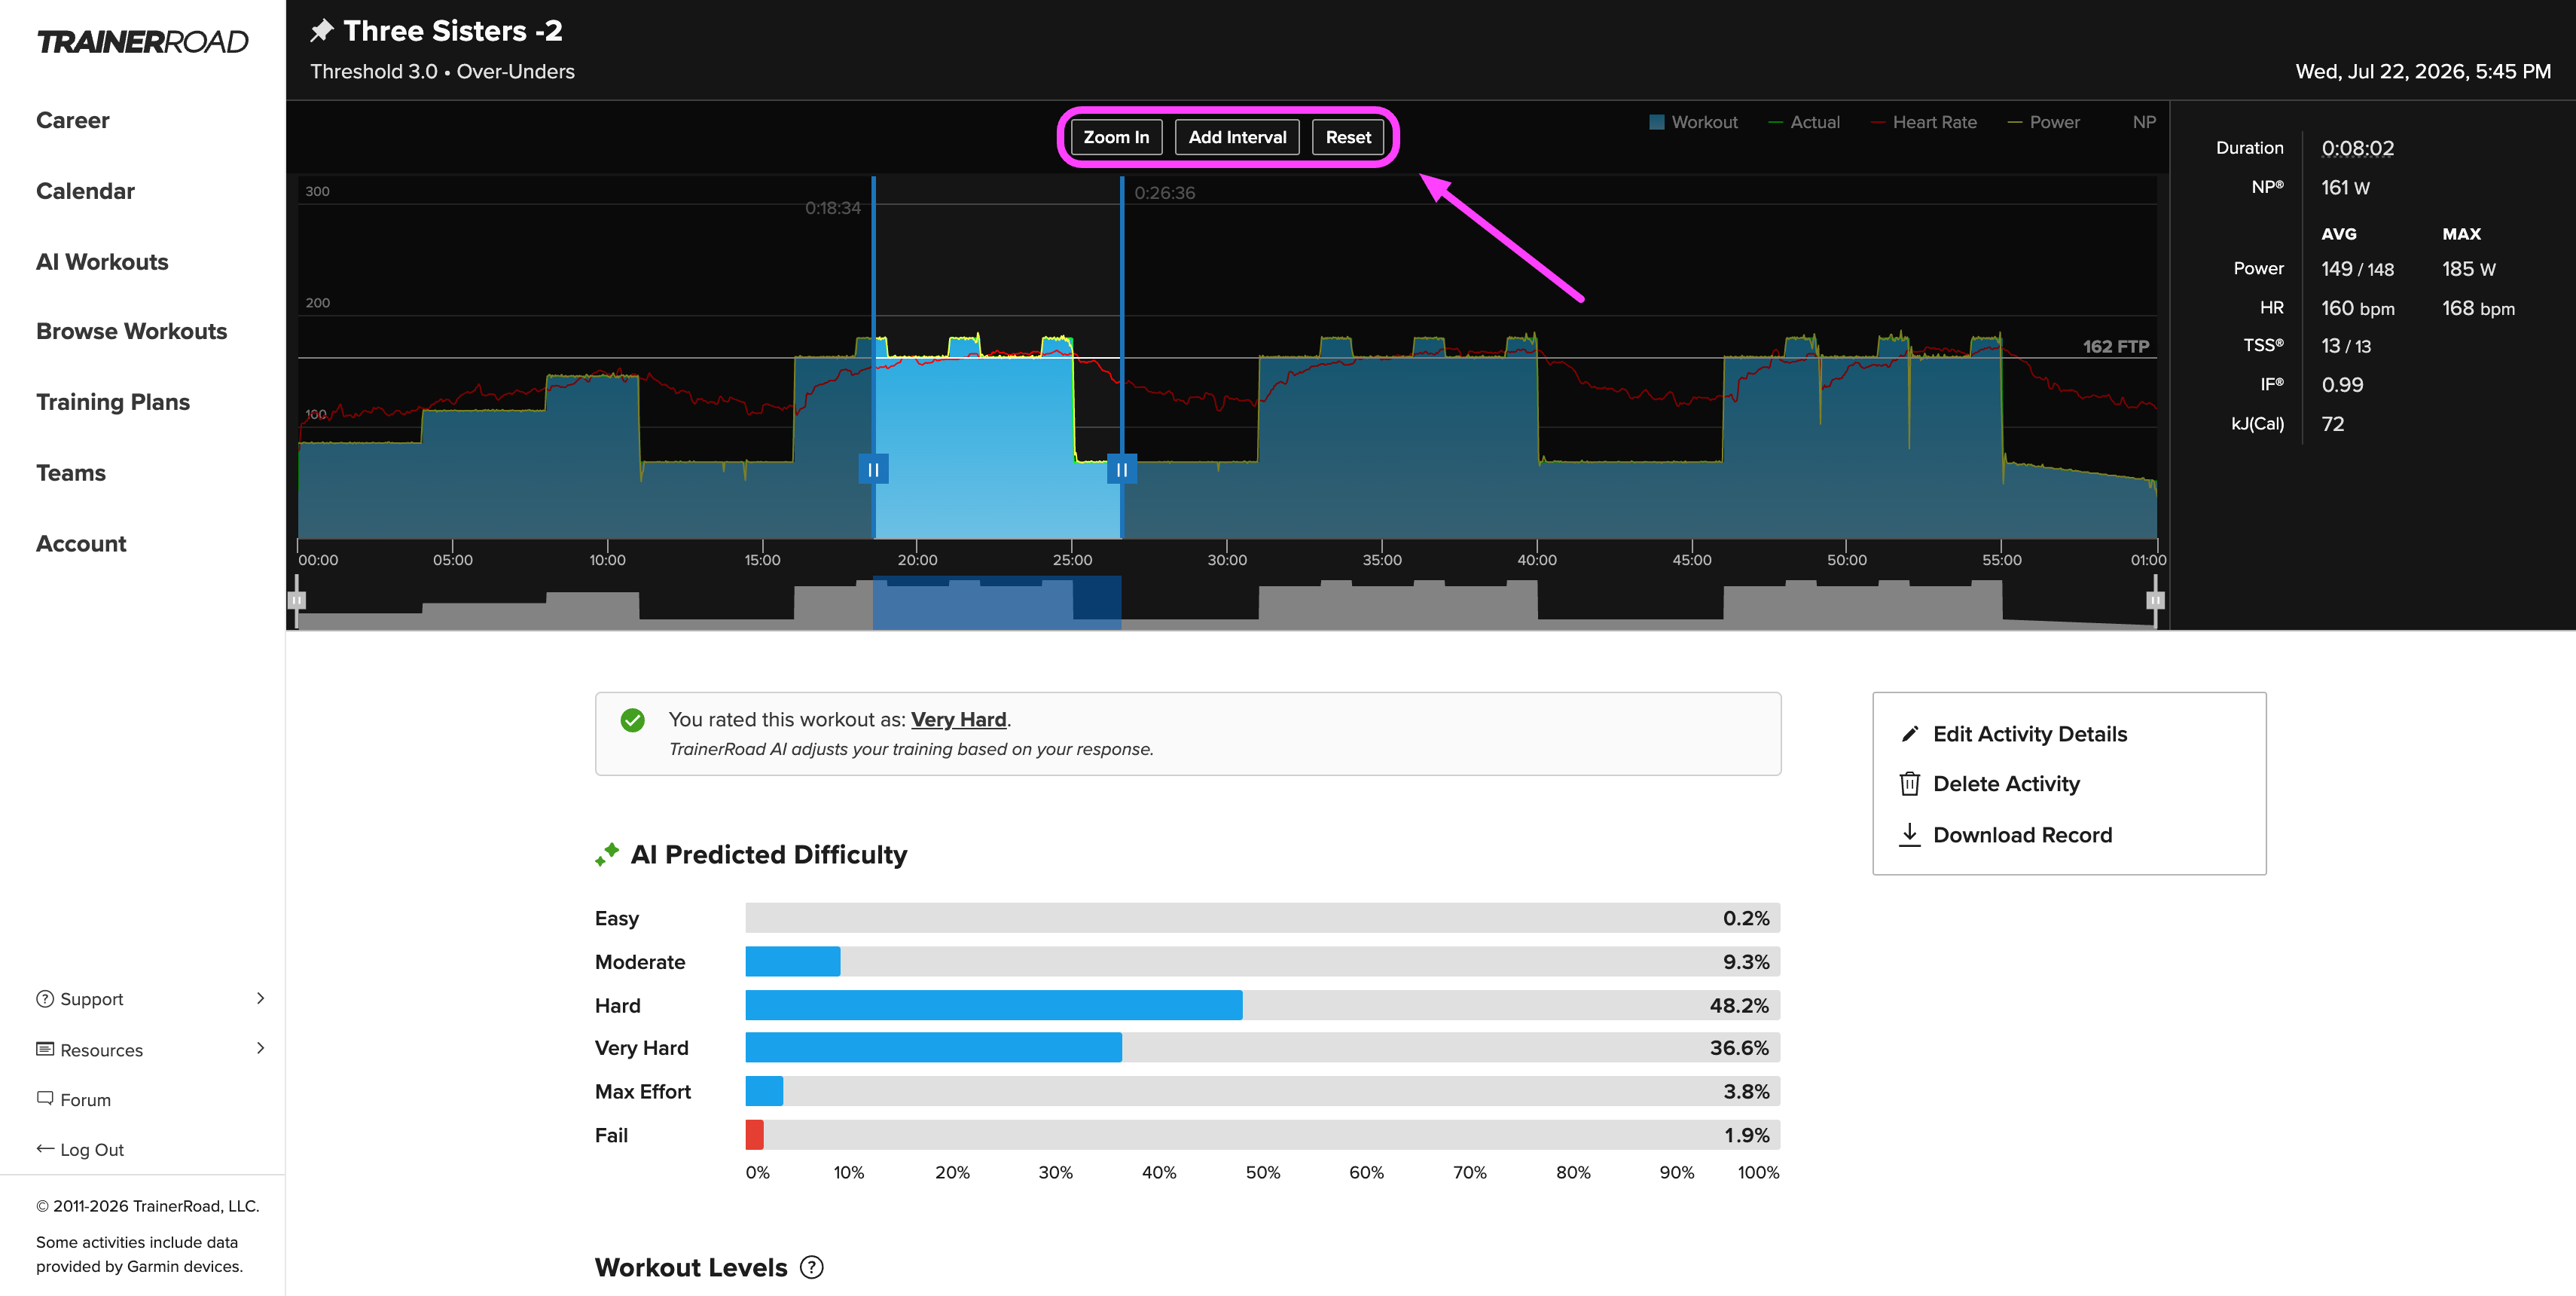The height and width of the screenshot is (1296, 2576).
Task: Click the green check mark icon in rating notice
Action: click(632, 720)
